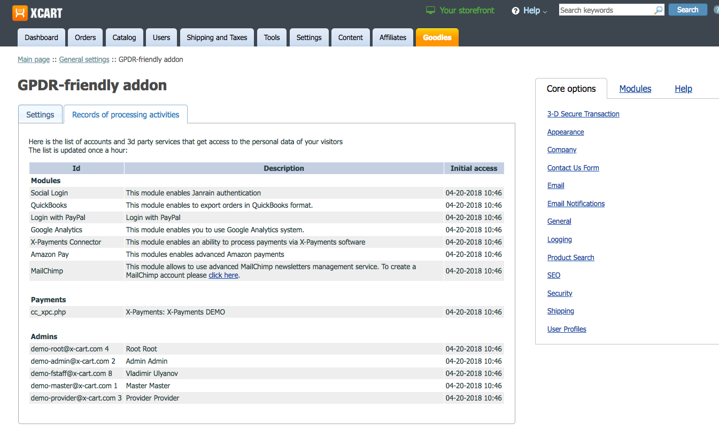Switch to the addon Settings tab
Screen dimensions: 719x431
[x=40, y=114]
